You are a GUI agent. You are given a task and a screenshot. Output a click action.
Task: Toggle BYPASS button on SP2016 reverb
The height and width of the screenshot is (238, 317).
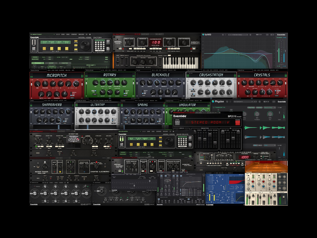point(177,123)
